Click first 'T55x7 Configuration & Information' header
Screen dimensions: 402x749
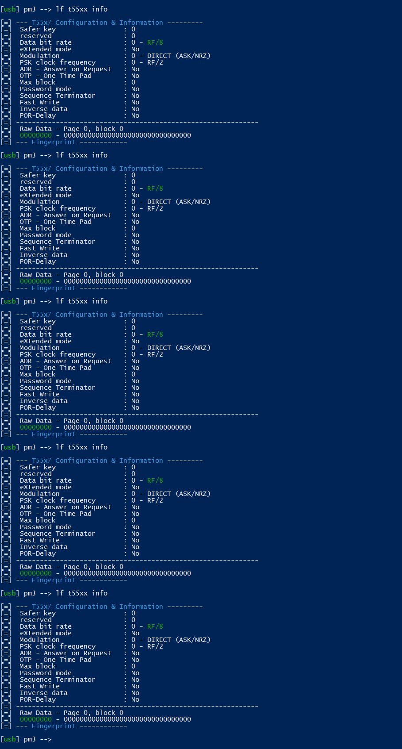97,23
